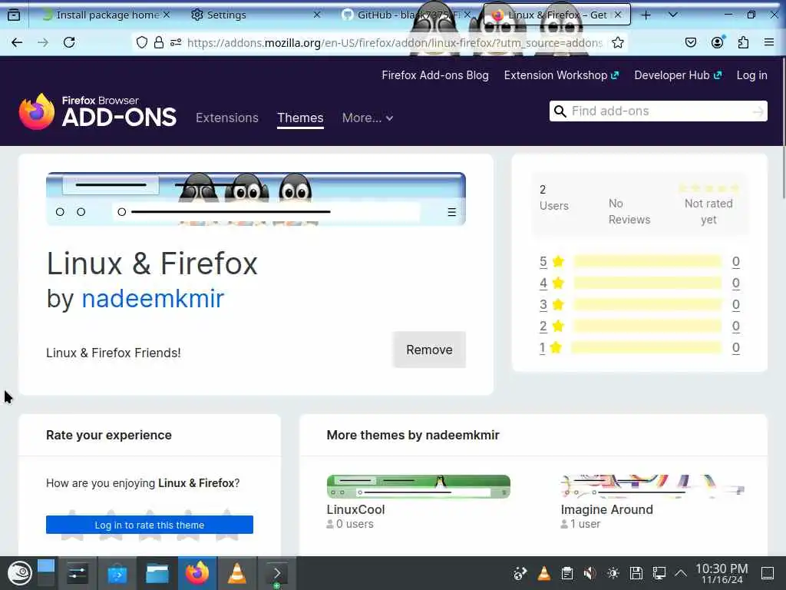Open Firefox View at the tab bar start
Screen dimensions: 786x590
(14, 15)
